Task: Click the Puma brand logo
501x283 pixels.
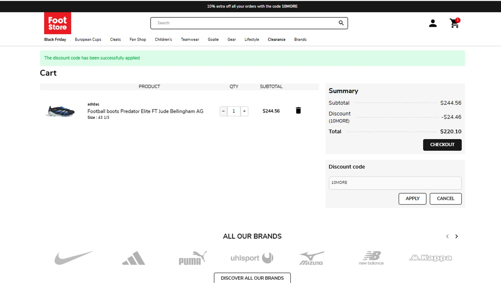Action: coord(193,258)
